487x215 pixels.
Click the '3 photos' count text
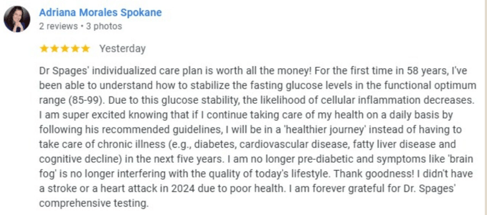point(104,26)
